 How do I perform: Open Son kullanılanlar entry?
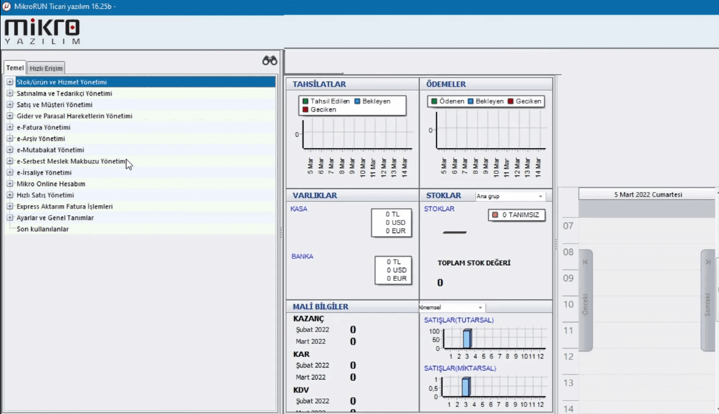(x=42, y=229)
